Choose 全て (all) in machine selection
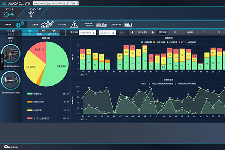This screenshot has width=225, height=150. (30, 31)
